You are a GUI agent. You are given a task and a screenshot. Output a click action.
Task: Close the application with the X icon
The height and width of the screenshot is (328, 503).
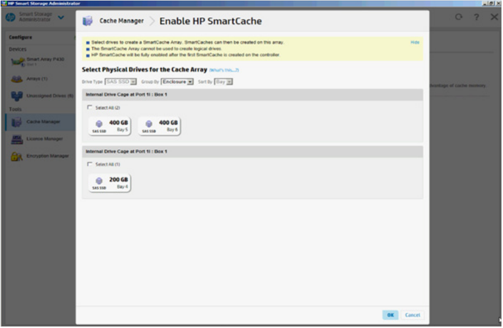click(x=495, y=17)
